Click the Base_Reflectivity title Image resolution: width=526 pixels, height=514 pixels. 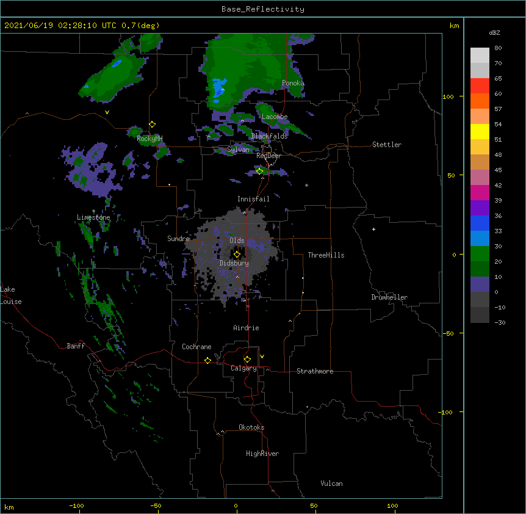click(263, 9)
